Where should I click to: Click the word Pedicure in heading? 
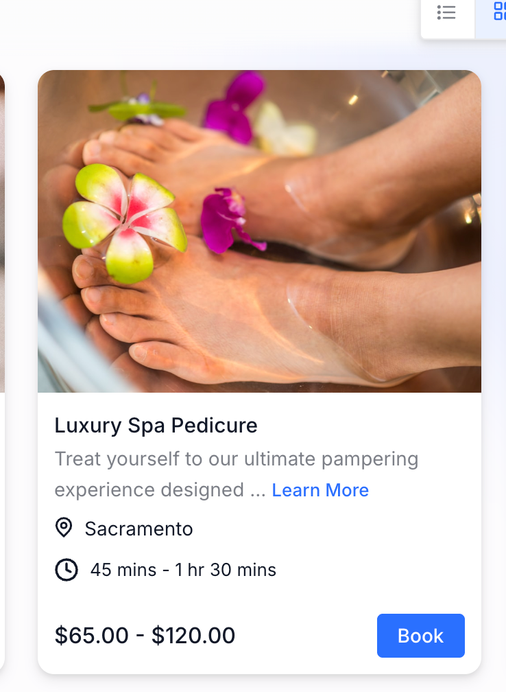tap(214, 426)
